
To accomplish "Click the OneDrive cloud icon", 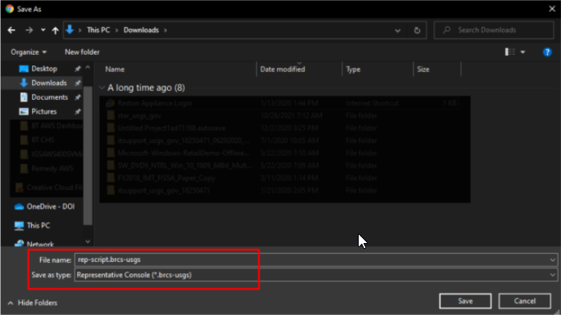I will (19, 207).
